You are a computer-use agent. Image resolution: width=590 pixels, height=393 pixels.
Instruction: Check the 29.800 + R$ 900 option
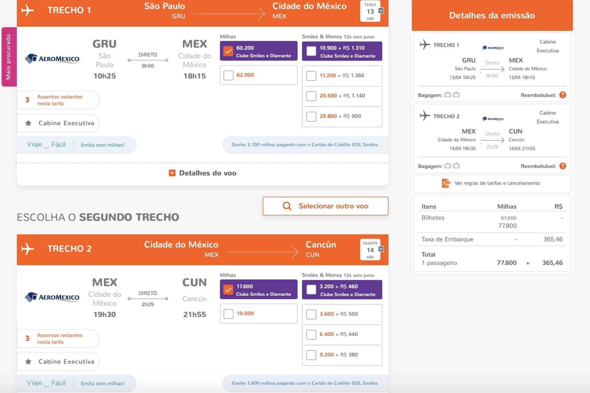point(311,116)
